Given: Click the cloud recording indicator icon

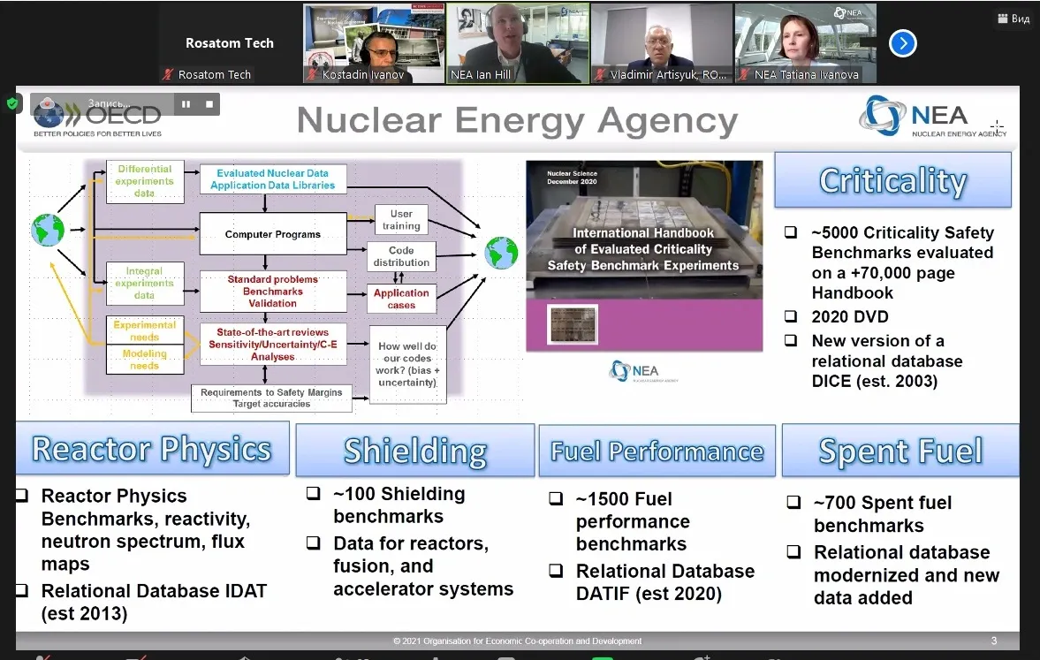Looking at the screenshot, I should click(47, 104).
